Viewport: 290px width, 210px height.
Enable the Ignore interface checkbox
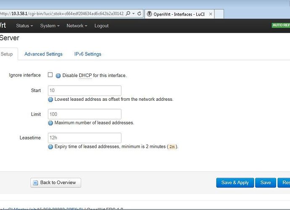[x=50, y=75]
